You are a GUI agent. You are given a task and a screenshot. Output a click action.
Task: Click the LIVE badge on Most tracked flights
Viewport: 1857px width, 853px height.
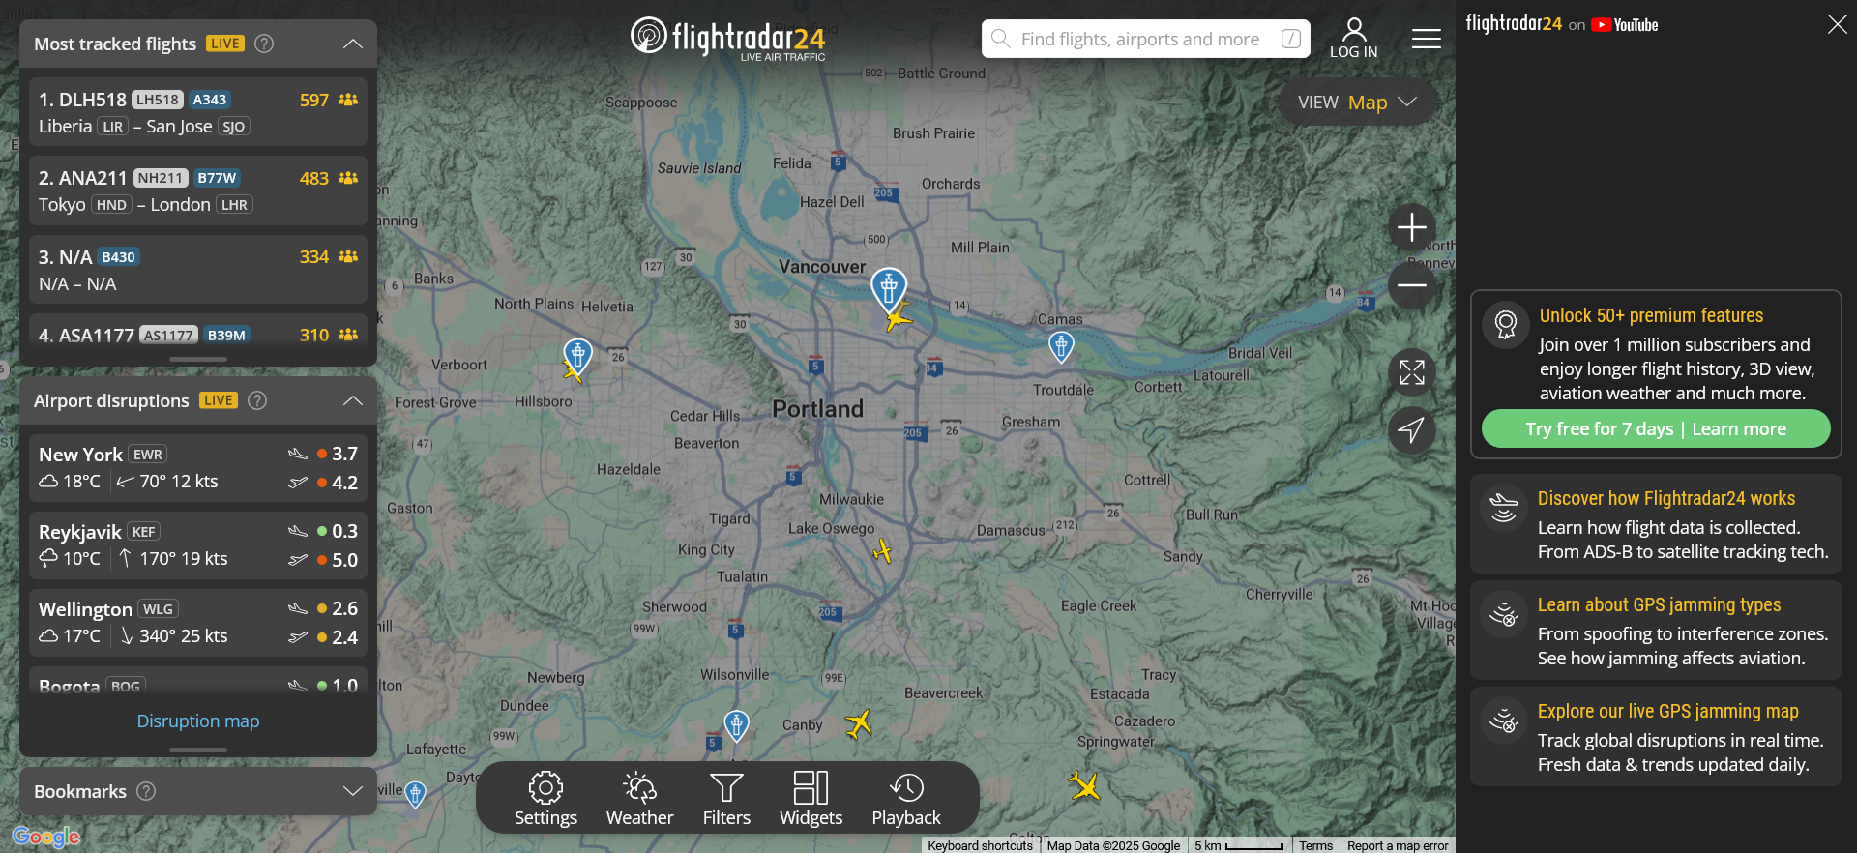(225, 44)
